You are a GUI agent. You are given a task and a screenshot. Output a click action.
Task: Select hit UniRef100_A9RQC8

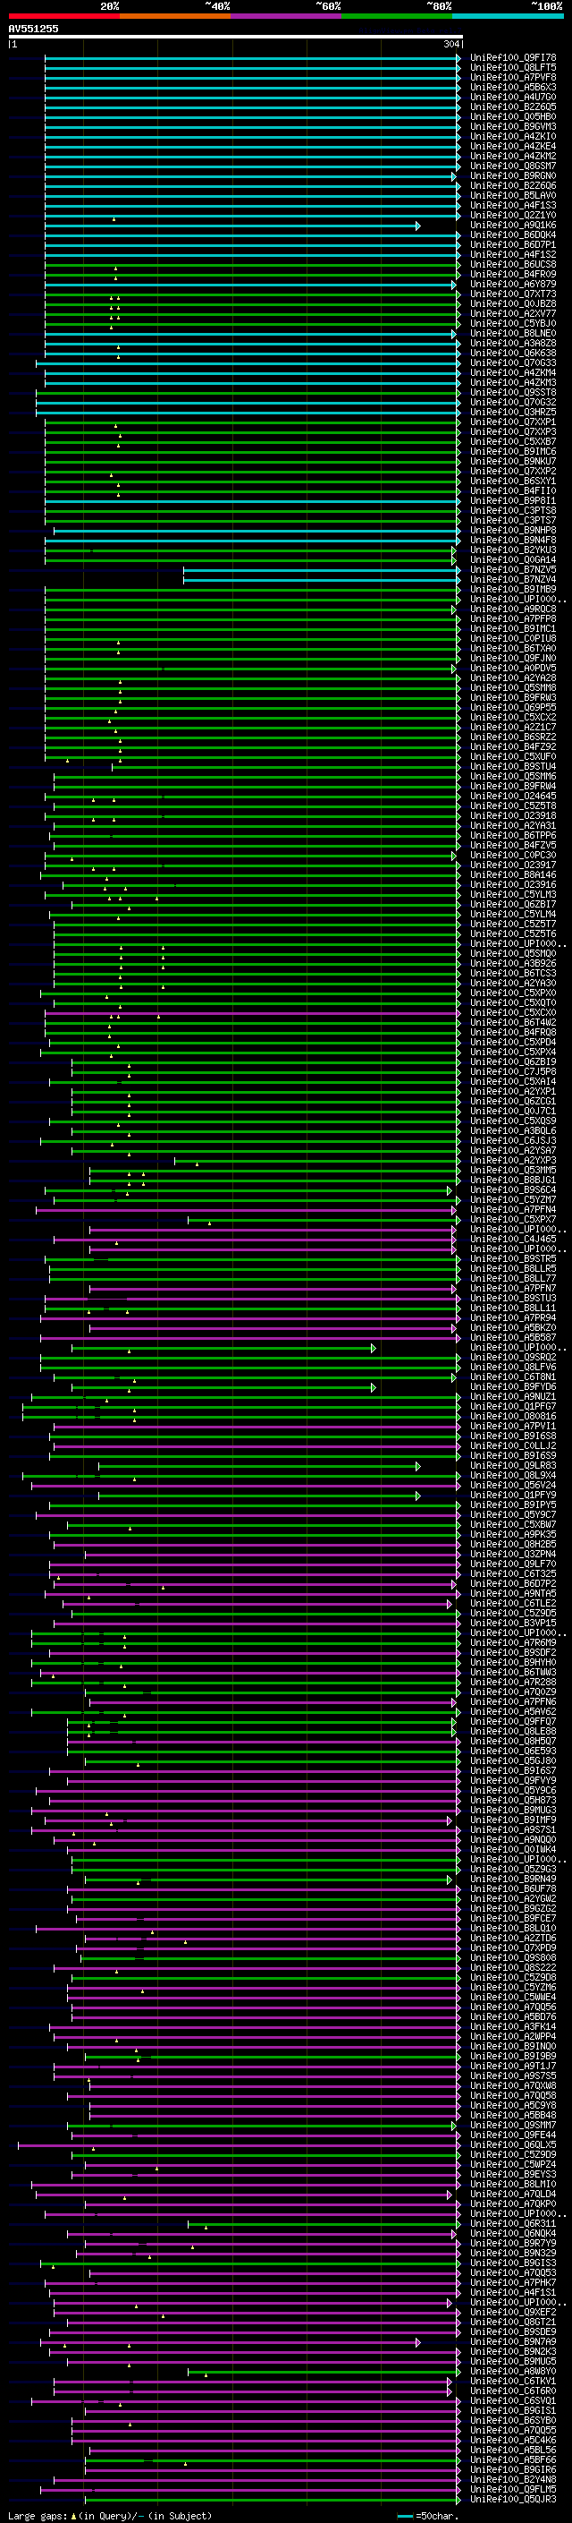(513, 609)
